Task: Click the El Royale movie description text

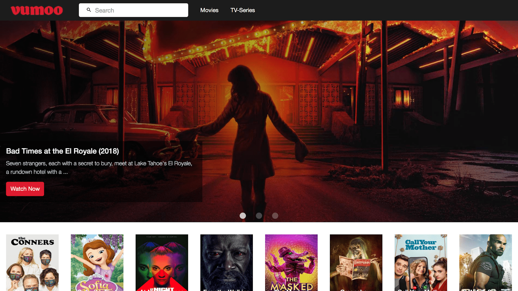Action: 99,167
